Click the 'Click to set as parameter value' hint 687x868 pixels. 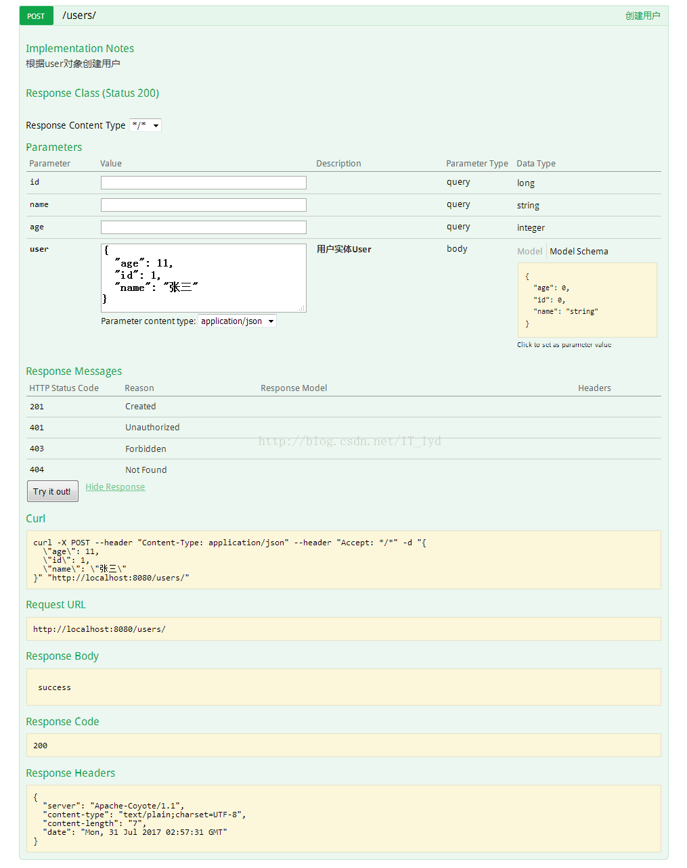(564, 345)
